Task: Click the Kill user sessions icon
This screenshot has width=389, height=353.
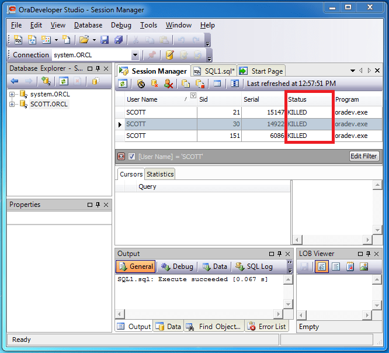Action: (x=168, y=84)
